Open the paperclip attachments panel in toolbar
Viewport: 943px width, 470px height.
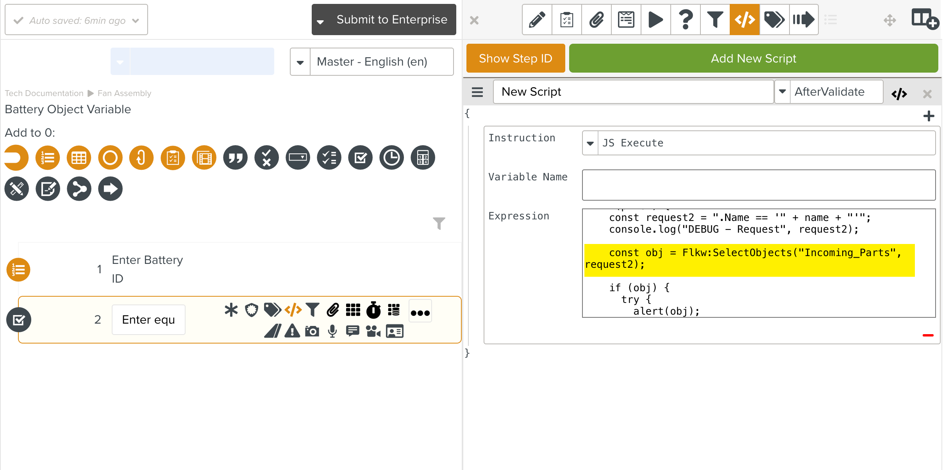click(x=597, y=20)
